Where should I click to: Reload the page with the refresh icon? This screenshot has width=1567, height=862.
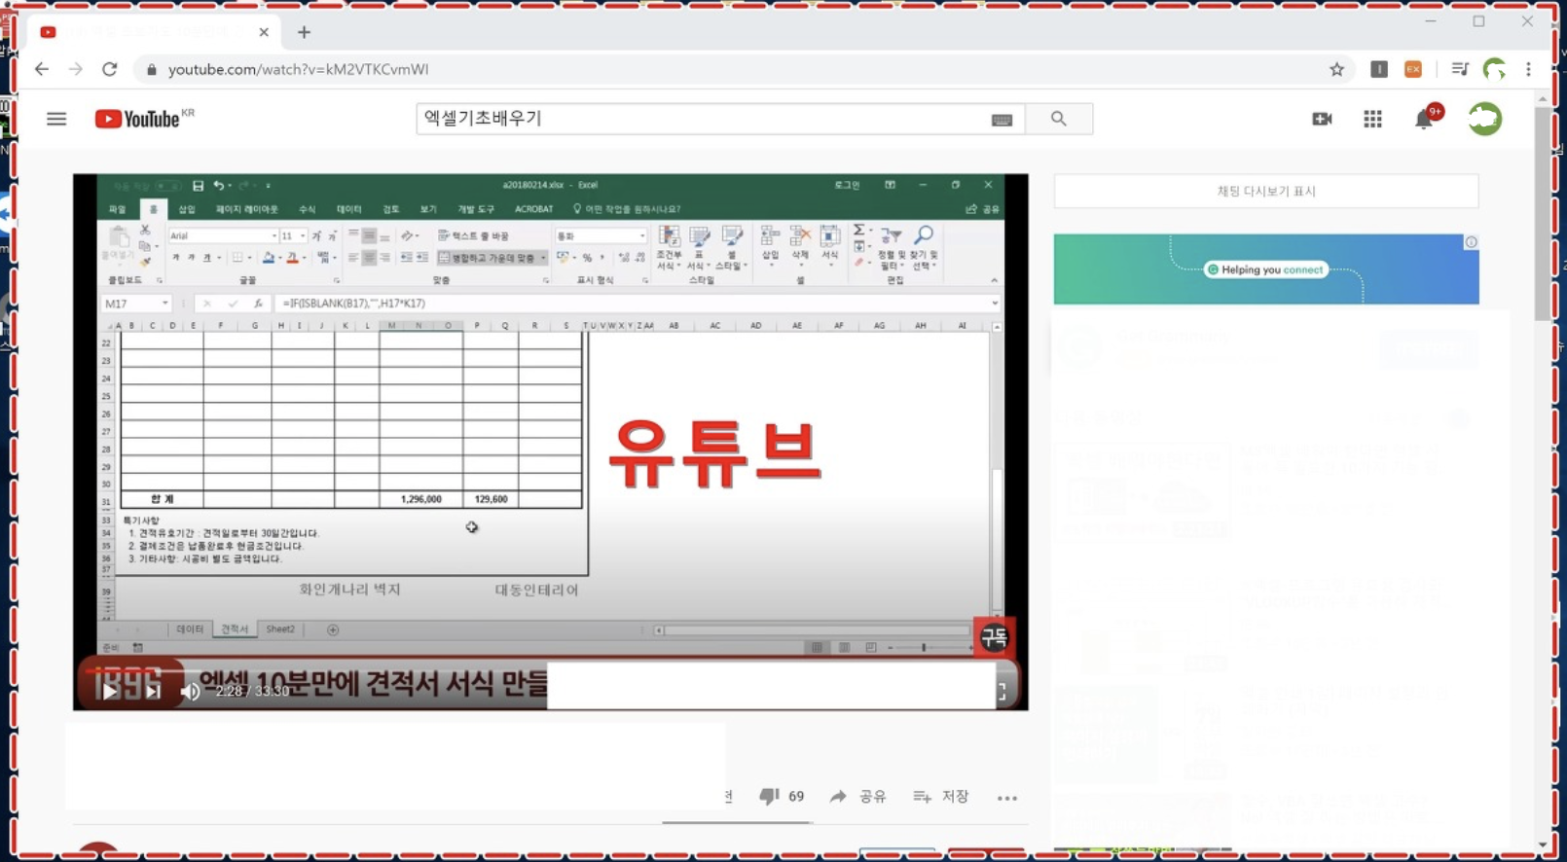point(110,69)
